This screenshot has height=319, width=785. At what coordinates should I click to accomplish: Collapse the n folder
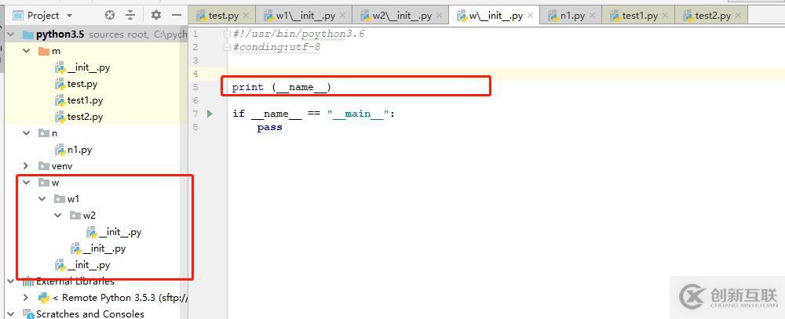[x=27, y=133]
